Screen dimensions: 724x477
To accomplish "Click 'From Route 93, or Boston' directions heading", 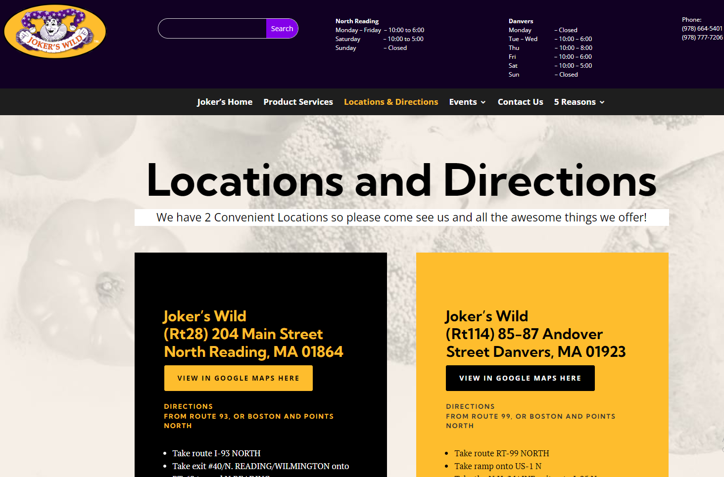I will [x=248, y=421].
